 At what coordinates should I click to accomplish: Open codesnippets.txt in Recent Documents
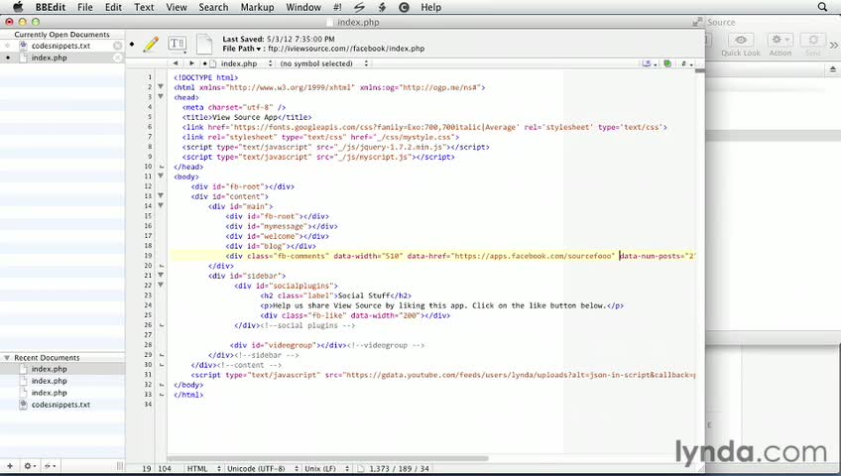click(62, 405)
